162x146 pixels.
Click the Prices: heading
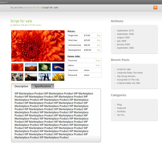tap(71, 31)
